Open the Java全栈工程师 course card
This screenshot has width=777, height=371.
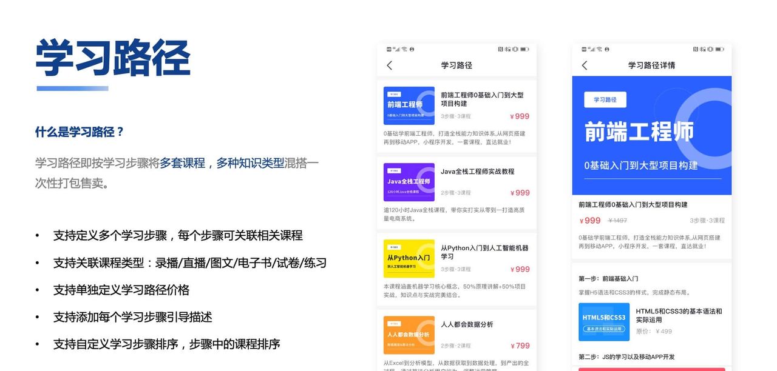point(409,181)
